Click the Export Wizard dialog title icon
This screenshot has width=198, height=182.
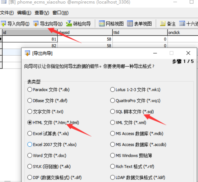pos(27,53)
